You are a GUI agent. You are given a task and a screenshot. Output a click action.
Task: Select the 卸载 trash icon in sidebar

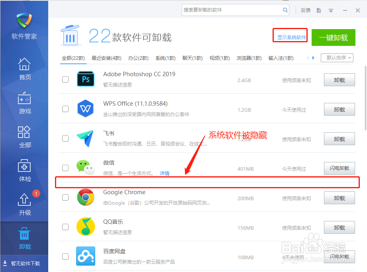[x=24, y=235]
